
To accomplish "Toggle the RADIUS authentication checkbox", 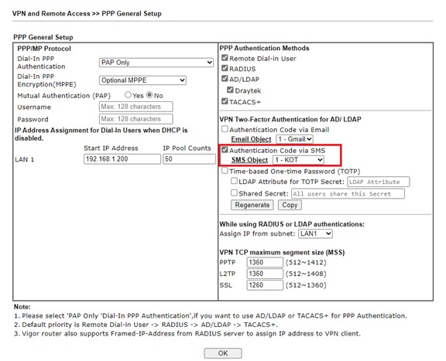I will pos(225,68).
